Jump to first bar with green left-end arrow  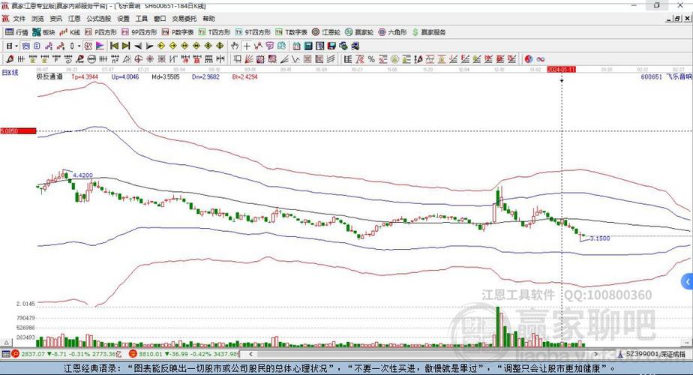coord(115,46)
